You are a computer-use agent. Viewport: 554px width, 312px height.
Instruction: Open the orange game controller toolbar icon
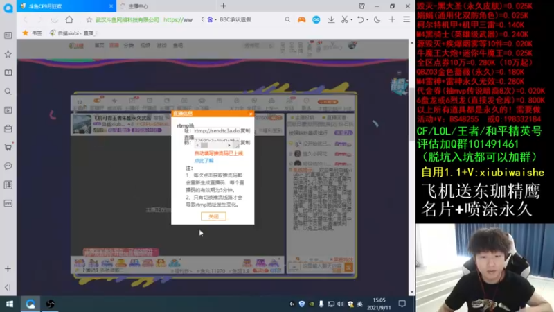click(301, 20)
